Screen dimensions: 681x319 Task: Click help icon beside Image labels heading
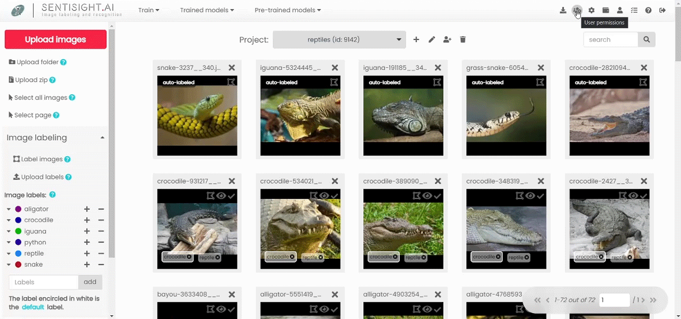tap(52, 195)
